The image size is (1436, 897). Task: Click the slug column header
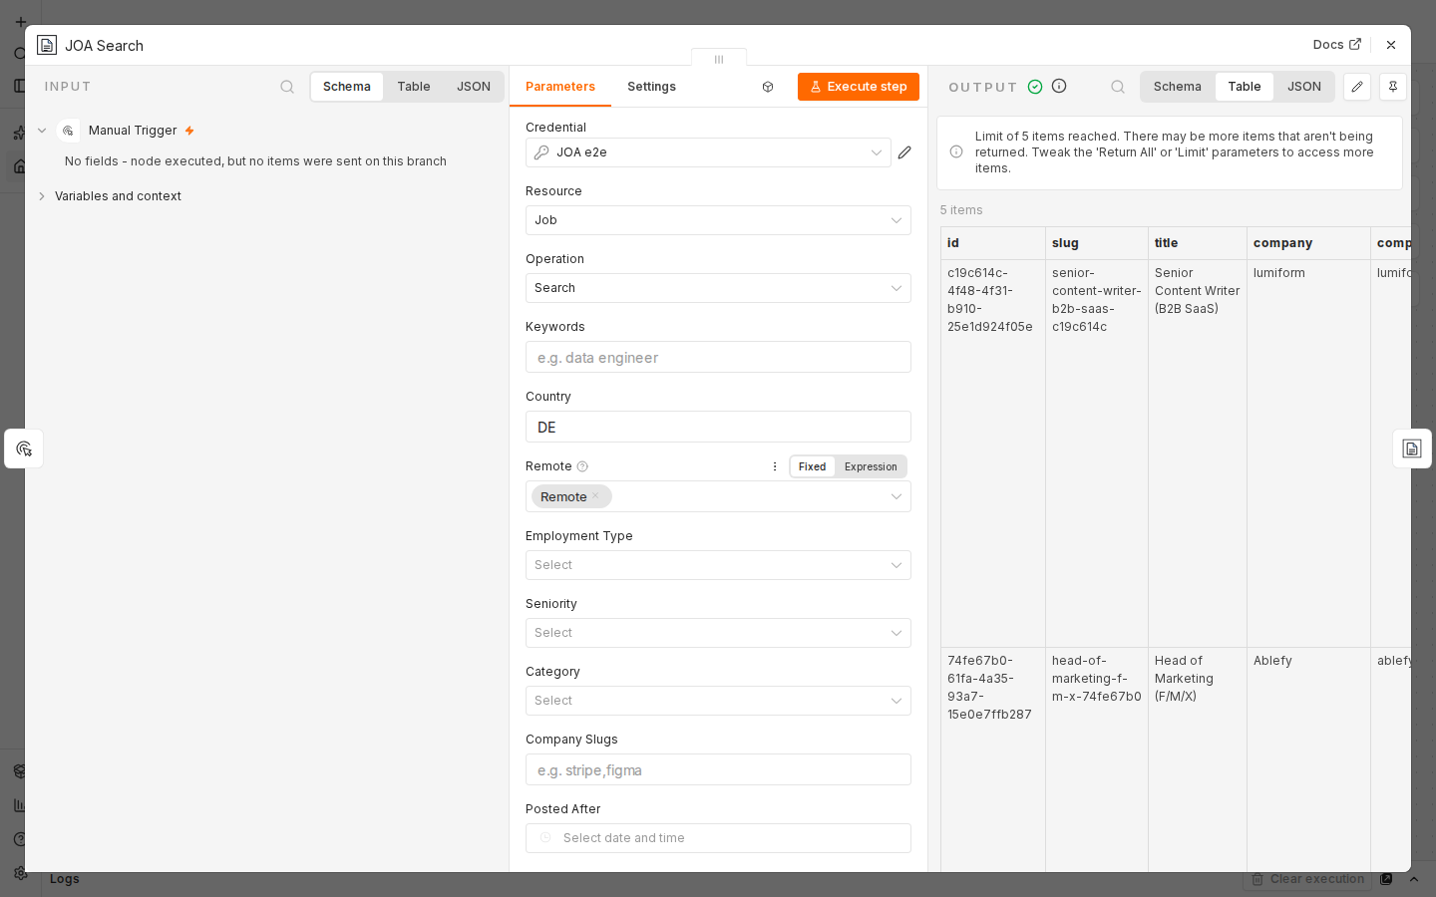[x=1097, y=243]
